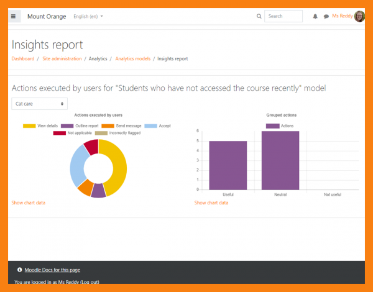
Task: Expand the English (en) language menu
Action: [88, 16]
